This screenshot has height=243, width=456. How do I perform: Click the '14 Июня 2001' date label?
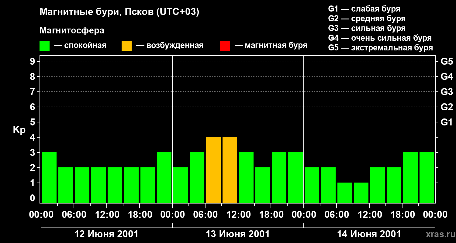pos(369,234)
